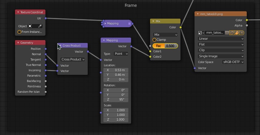Viewport: 260px width, 135px height.
Task: Open the Flat projection dropdown
Action: pyautogui.click(x=221, y=44)
